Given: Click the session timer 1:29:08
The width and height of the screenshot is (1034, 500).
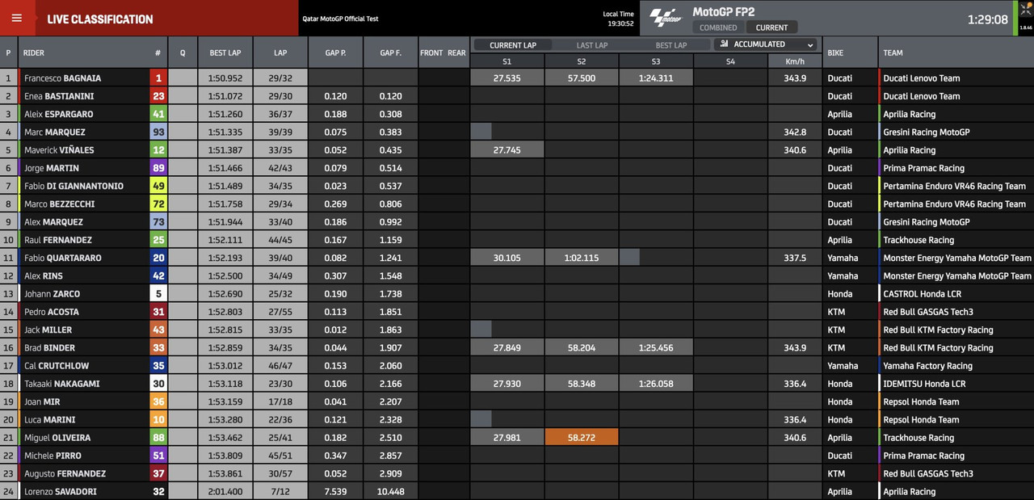Looking at the screenshot, I should click(987, 19).
